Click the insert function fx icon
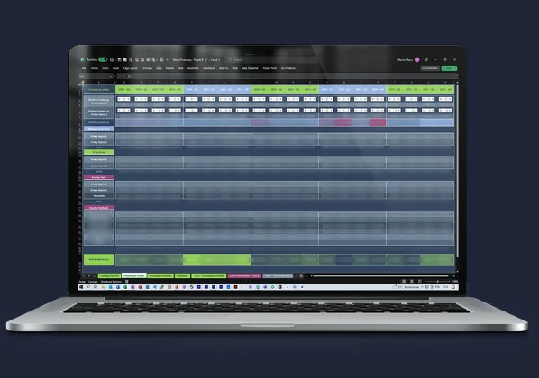The image size is (539, 378). pos(130,76)
